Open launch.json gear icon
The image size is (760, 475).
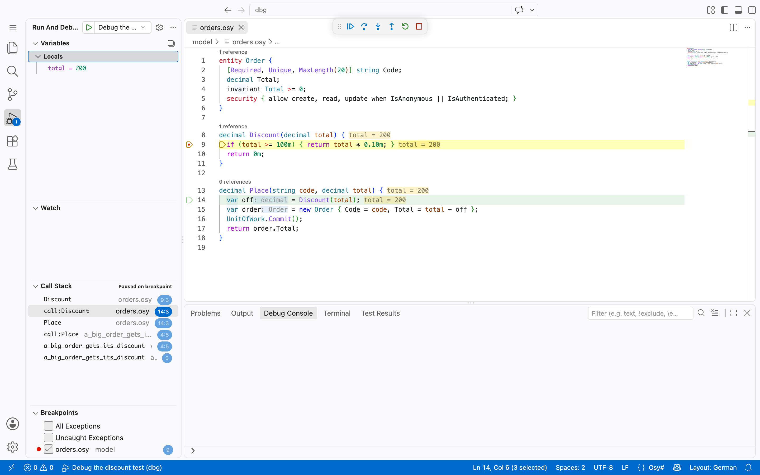tap(160, 27)
